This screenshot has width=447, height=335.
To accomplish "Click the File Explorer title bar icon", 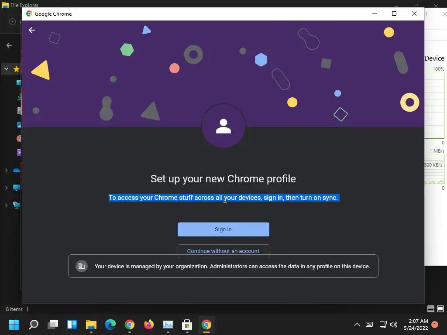I will [x=5, y=5].
